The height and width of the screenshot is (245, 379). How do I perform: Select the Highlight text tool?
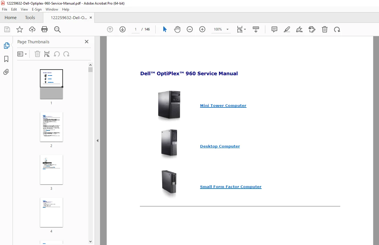point(287,29)
